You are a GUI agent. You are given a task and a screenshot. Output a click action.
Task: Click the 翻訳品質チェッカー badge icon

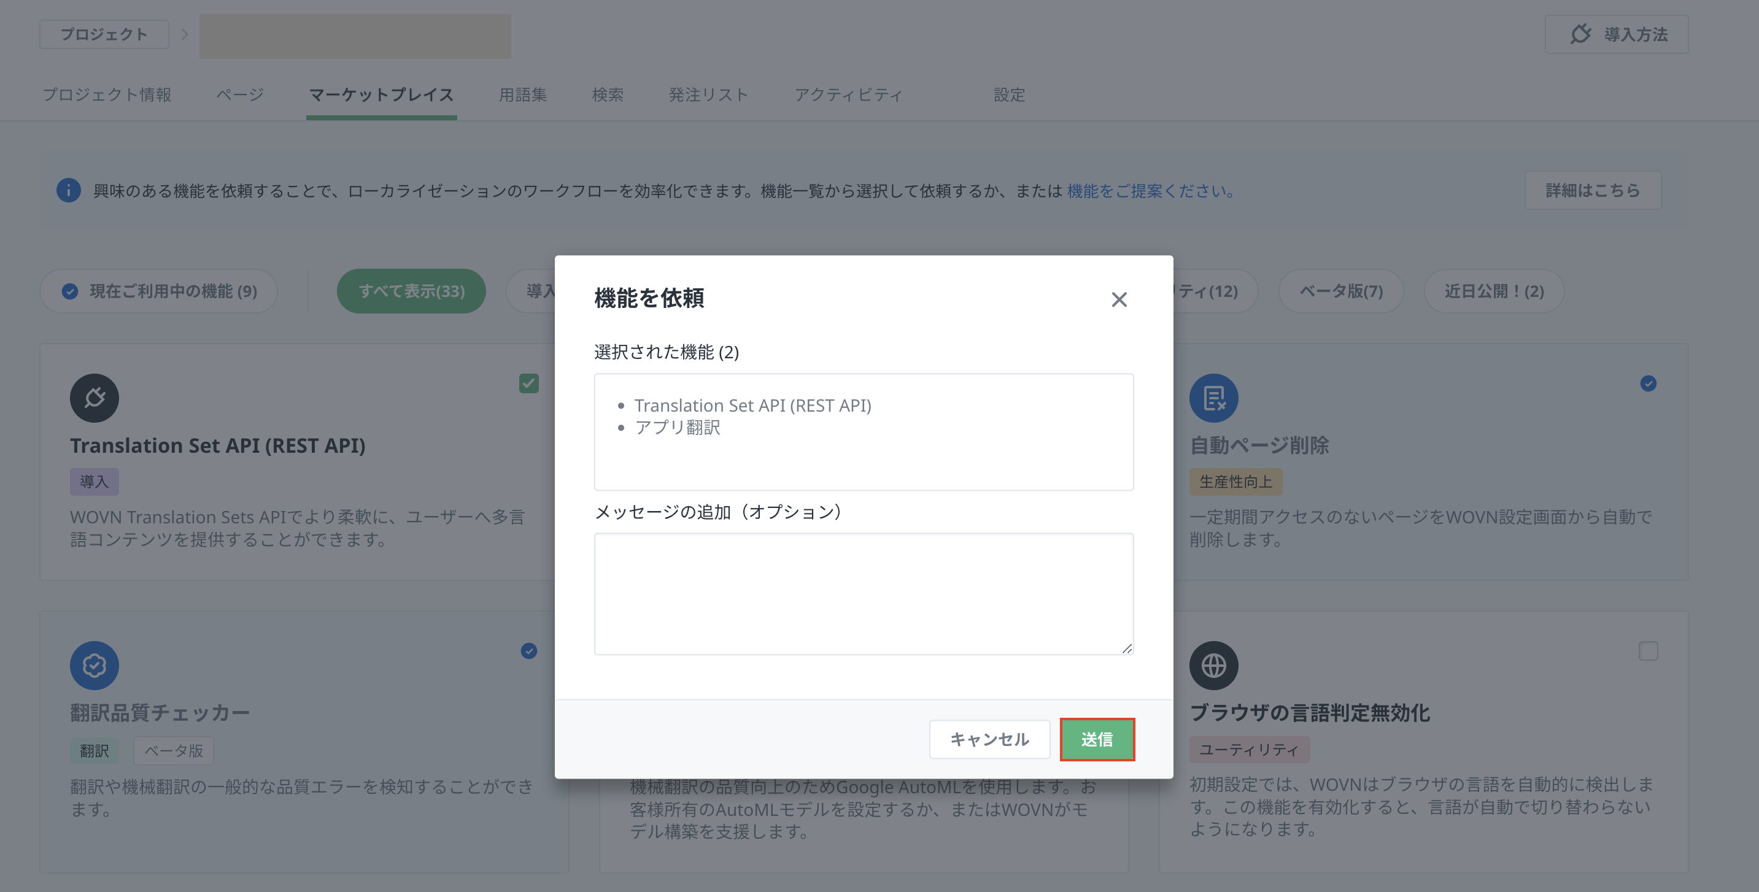pyautogui.click(x=95, y=666)
